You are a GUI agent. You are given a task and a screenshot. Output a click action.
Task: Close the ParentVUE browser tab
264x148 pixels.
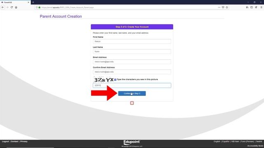(x=28, y=2)
